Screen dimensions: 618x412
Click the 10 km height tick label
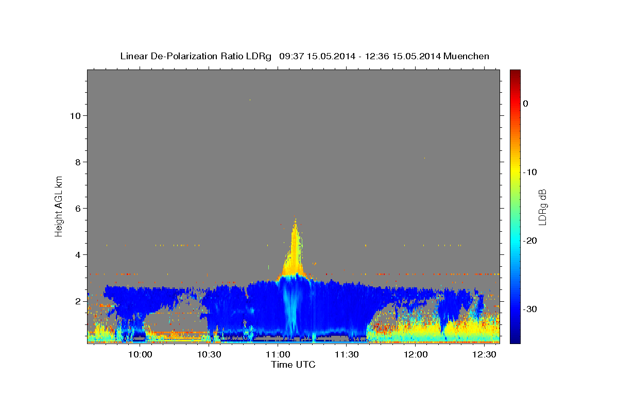(74, 115)
